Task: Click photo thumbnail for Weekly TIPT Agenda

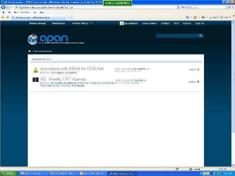Action: coord(36,80)
